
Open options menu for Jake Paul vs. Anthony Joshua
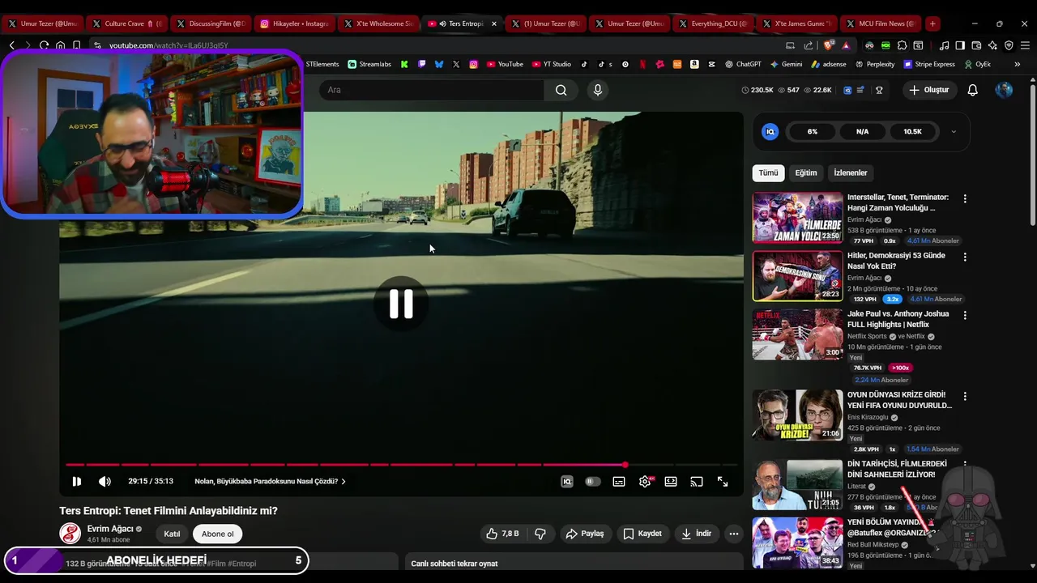(x=964, y=315)
